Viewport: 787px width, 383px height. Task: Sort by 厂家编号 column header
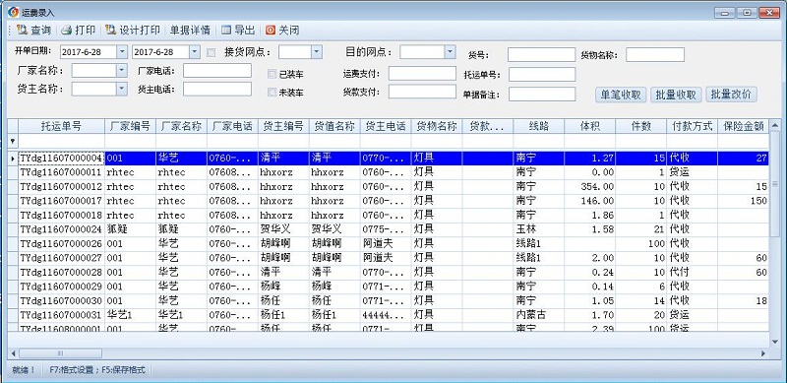(x=130, y=126)
